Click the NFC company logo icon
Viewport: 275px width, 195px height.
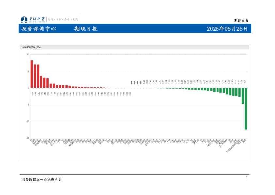(x=24, y=19)
